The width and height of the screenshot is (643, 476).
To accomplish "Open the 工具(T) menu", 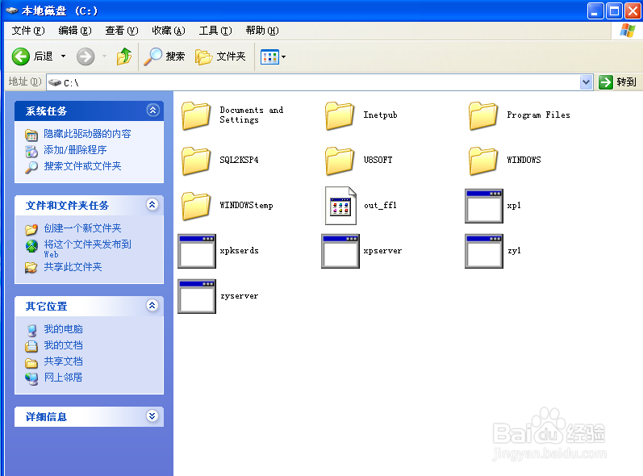I will [215, 31].
